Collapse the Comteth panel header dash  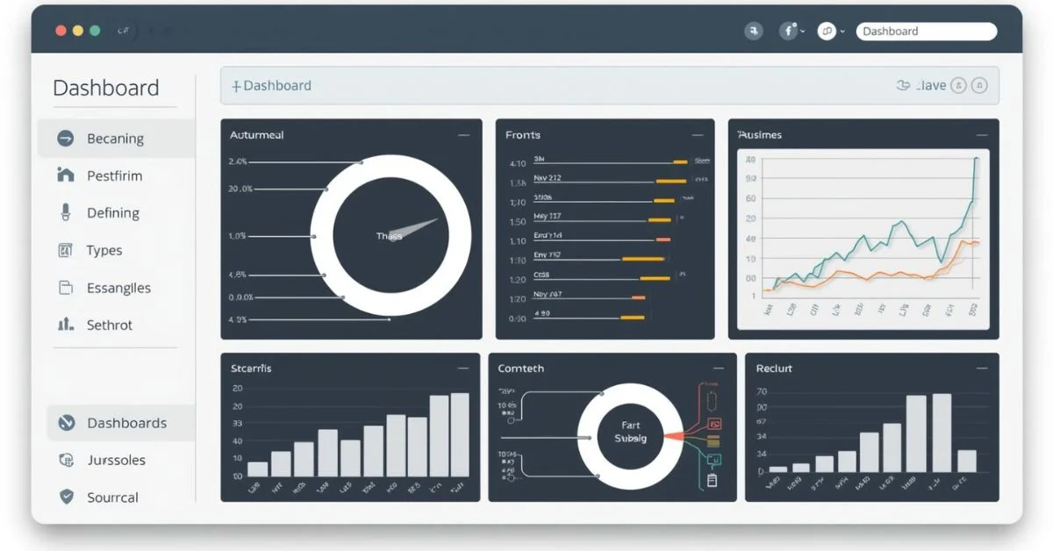[x=720, y=368]
